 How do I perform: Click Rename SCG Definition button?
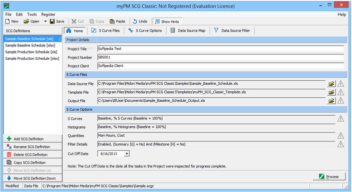[33, 147]
